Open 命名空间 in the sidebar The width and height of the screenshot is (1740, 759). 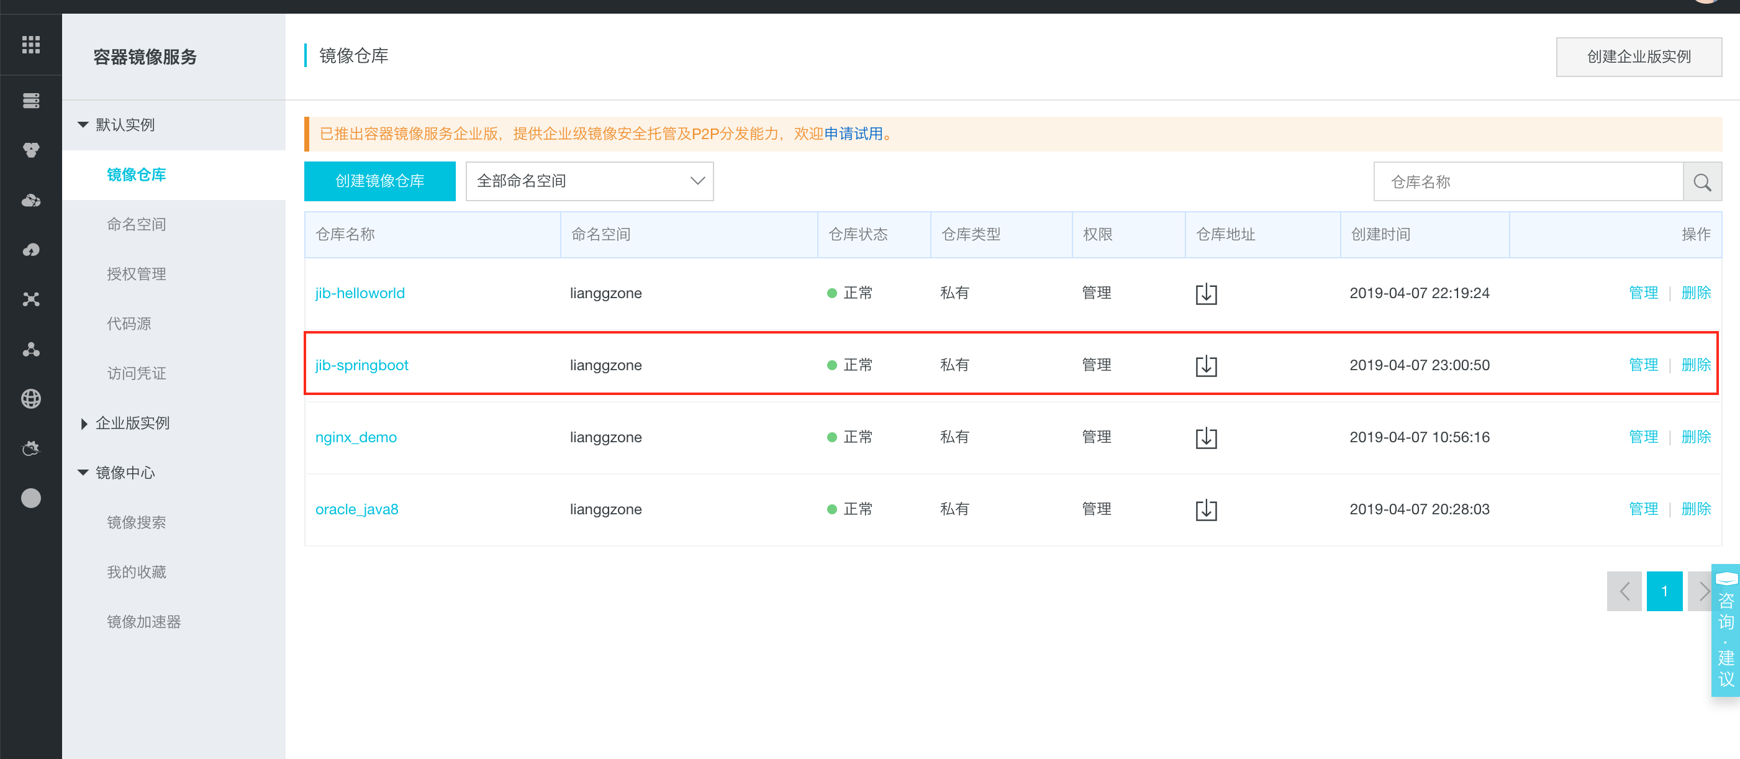(137, 224)
